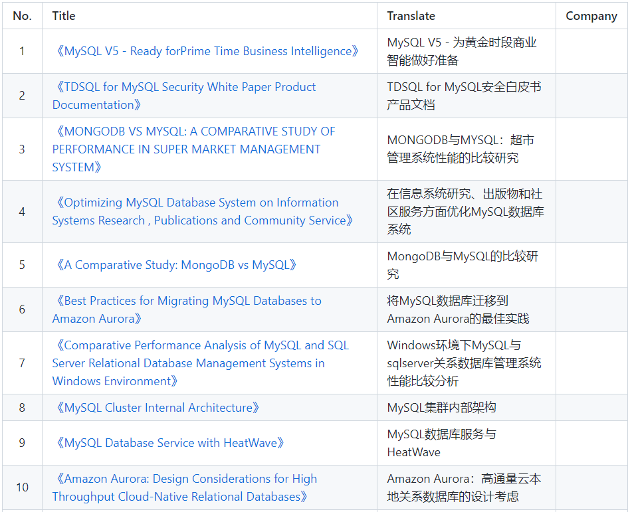Select the row number 10 cell

[x=22, y=487]
